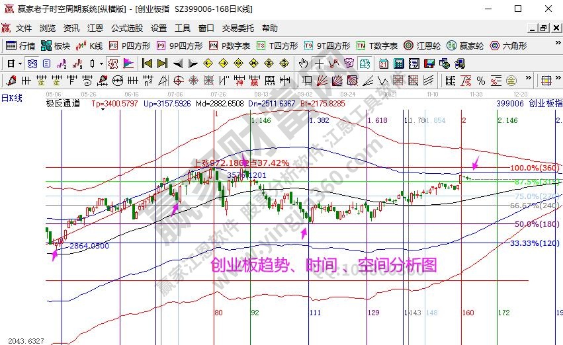Click the percent sign drawing tool
Screen dimensions: 563x345
click(x=480, y=81)
